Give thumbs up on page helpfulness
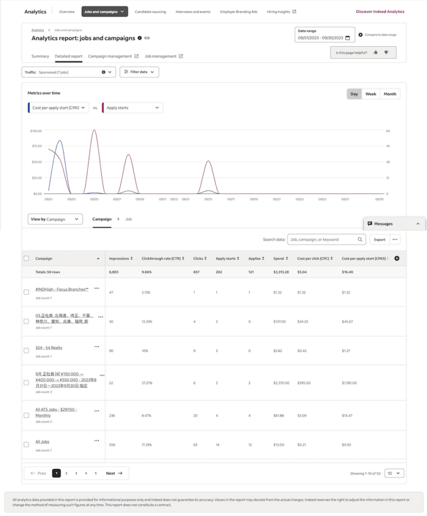 coord(375,52)
